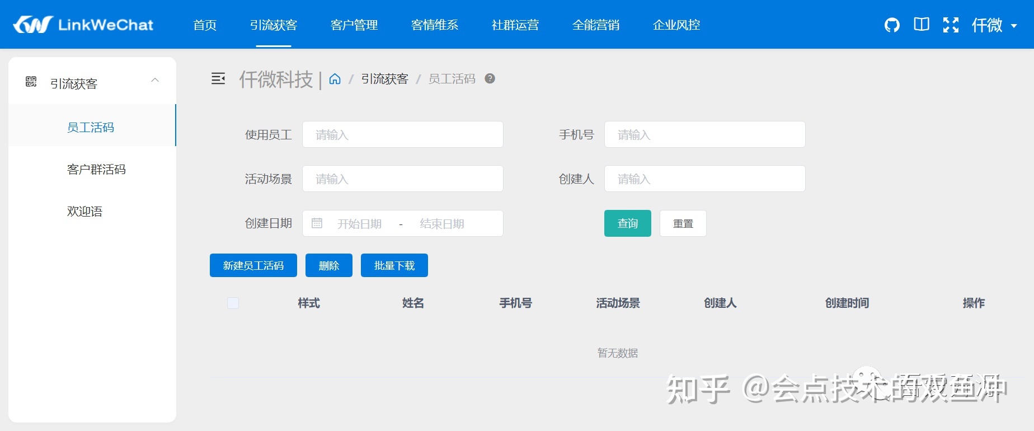Screen dimensions: 1034x431
Task: Collapse the 引流获客 sidebar menu chevron
Action: click(155, 80)
